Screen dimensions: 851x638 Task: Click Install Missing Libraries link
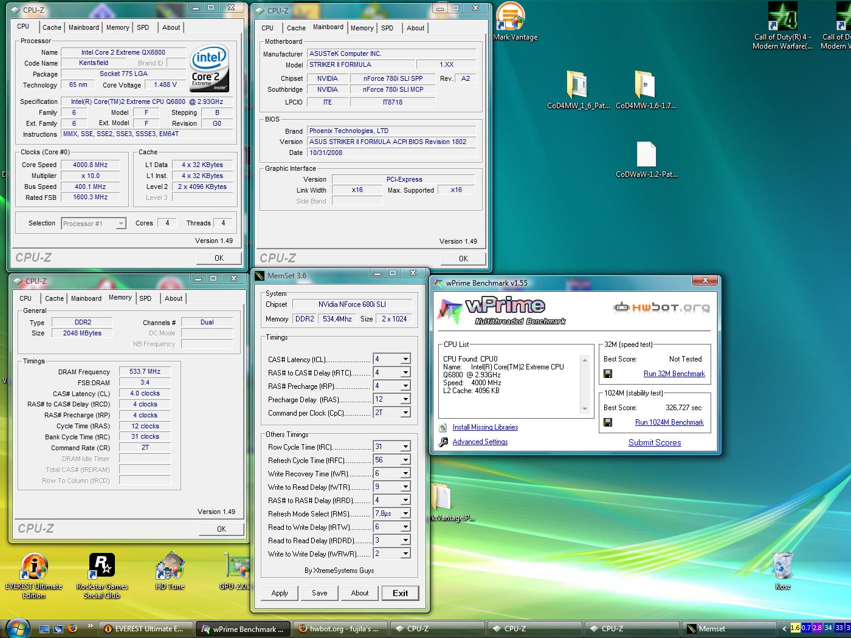coord(485,427)
